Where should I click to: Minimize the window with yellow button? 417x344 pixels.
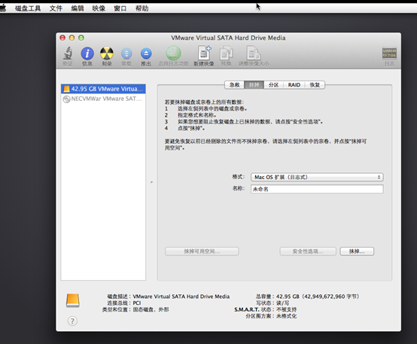pyautogui.click(x=72, y=38)
